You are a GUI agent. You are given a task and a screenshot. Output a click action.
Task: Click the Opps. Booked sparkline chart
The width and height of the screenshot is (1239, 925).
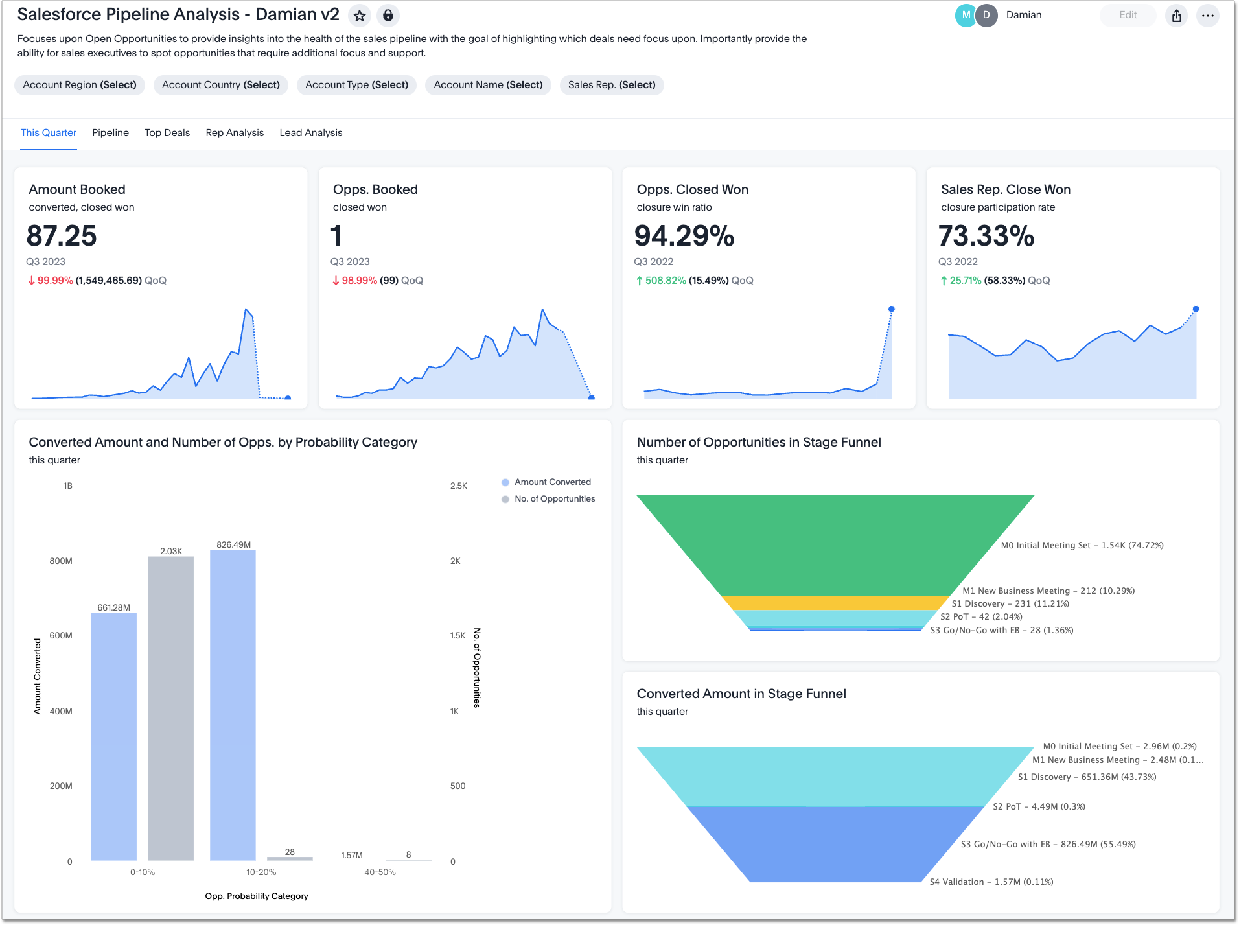click(465, 353)
